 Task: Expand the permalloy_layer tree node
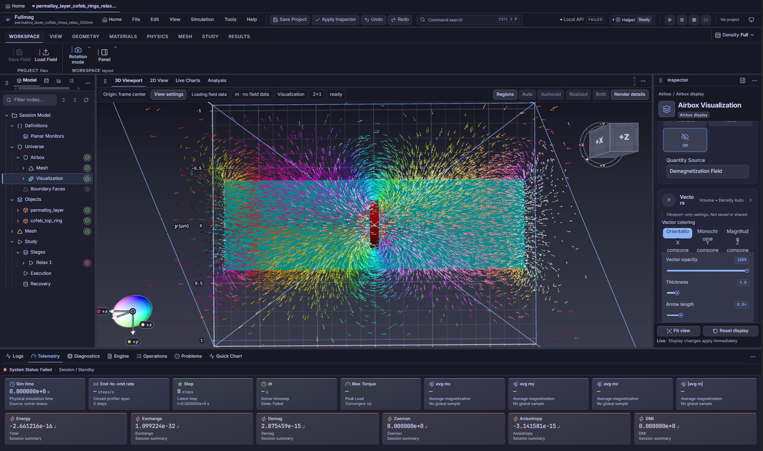click(18, 210)
